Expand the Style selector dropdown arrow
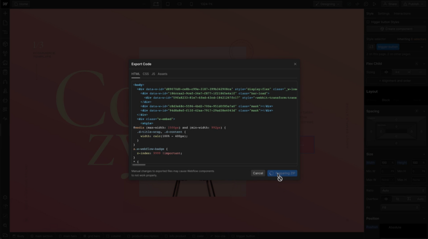This screenshot has width=428, height=239. pos(422,47)
